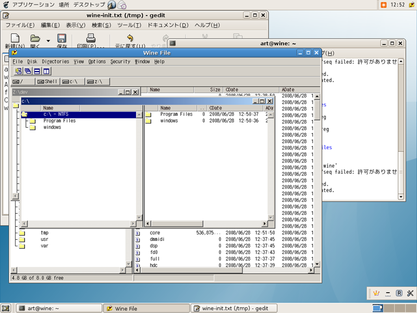The image size is (417, 313).
Task: Click the tmp folder icon
Action: click(x=22, y=233)
